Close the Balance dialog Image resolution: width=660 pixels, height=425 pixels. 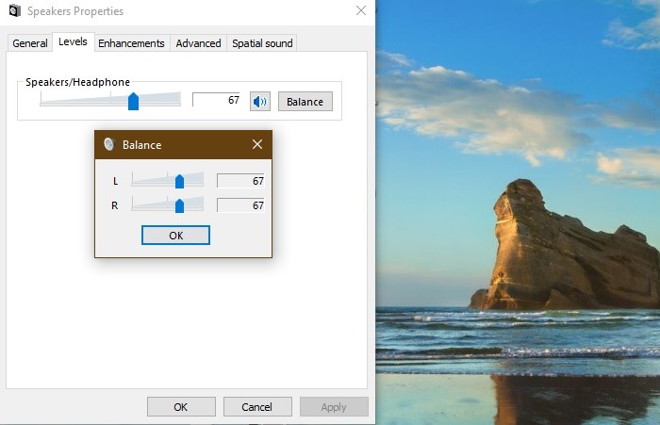click(257, 144)
